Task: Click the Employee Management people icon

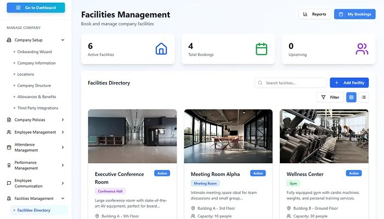Action: 9,132
